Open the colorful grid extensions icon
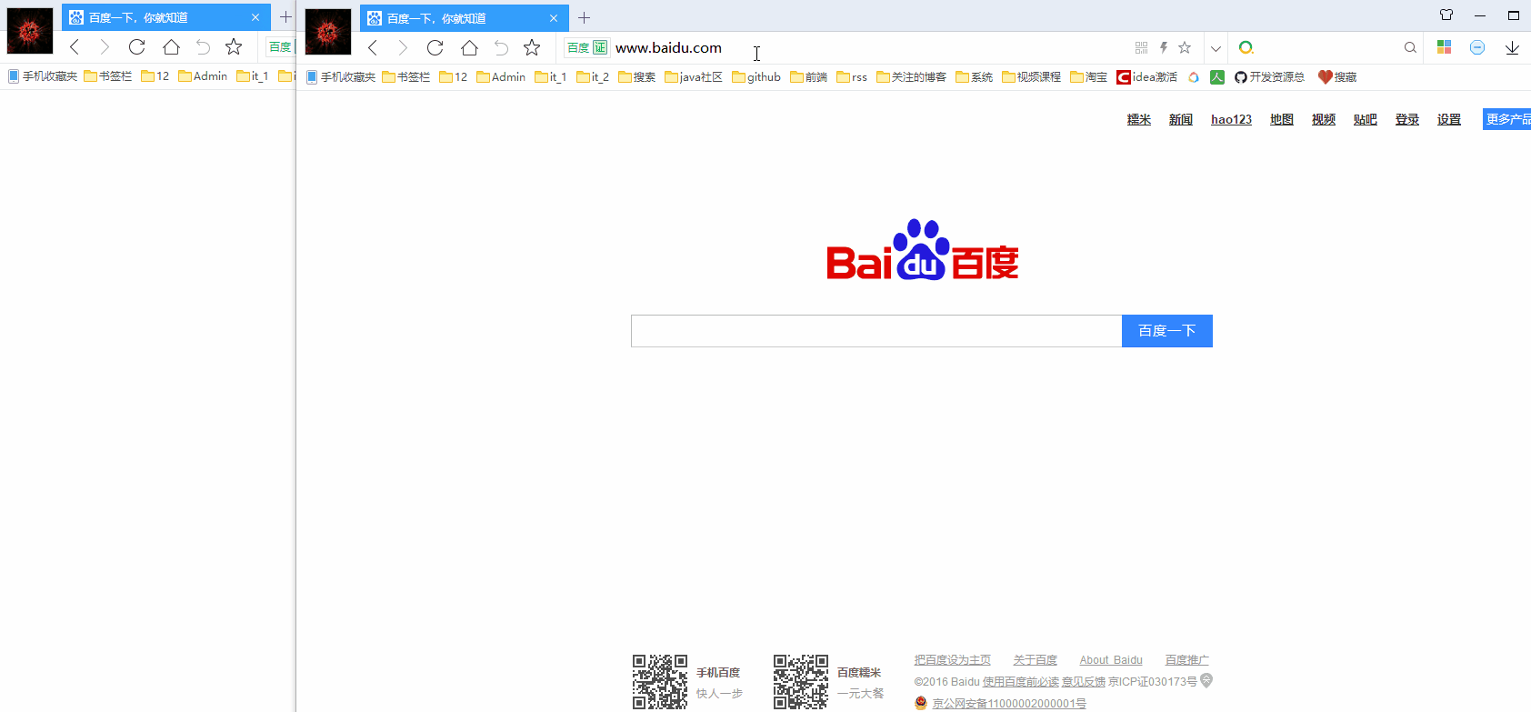Viewport: 1531px width, 712px height. (x=1444, y=47)
